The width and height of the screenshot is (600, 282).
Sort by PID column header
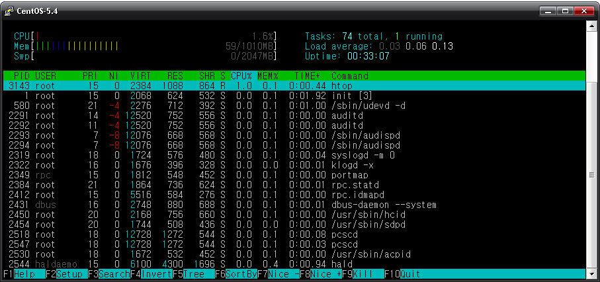coord(22,76)
